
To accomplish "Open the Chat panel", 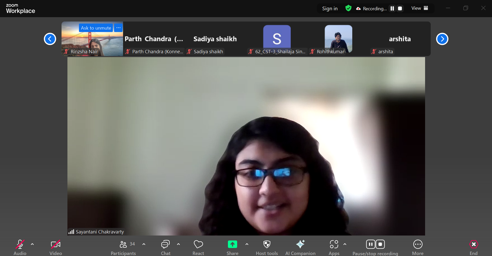I will (x=166, y=247).
